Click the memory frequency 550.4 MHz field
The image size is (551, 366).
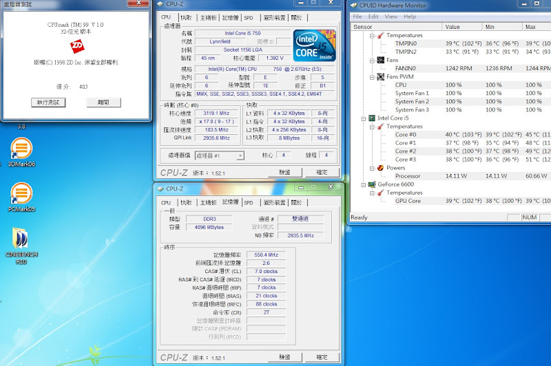click(x=267, y=255)
